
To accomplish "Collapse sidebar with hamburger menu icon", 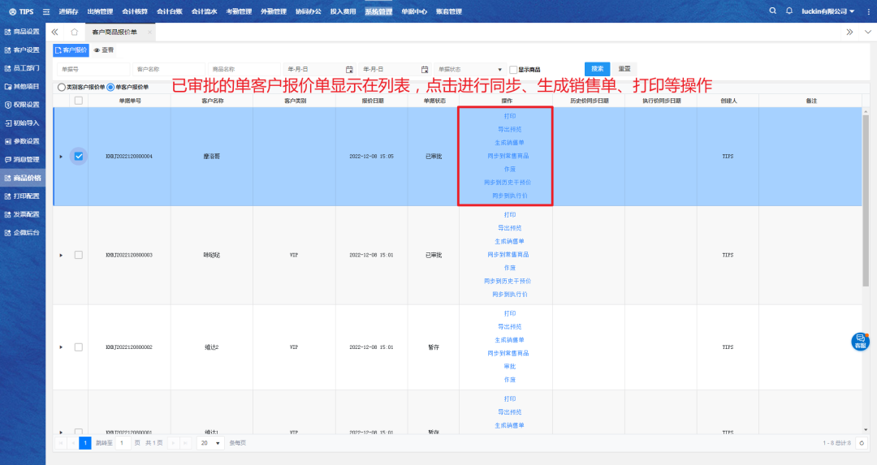I will [x=45, y=11].
